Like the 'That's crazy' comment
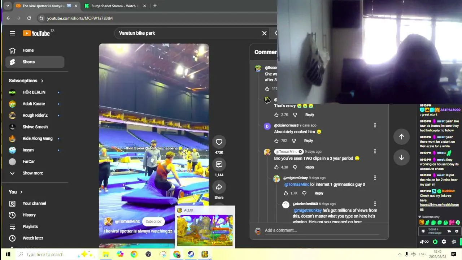Viewport: 462px width, 260px height. click(x=276, y=114)
